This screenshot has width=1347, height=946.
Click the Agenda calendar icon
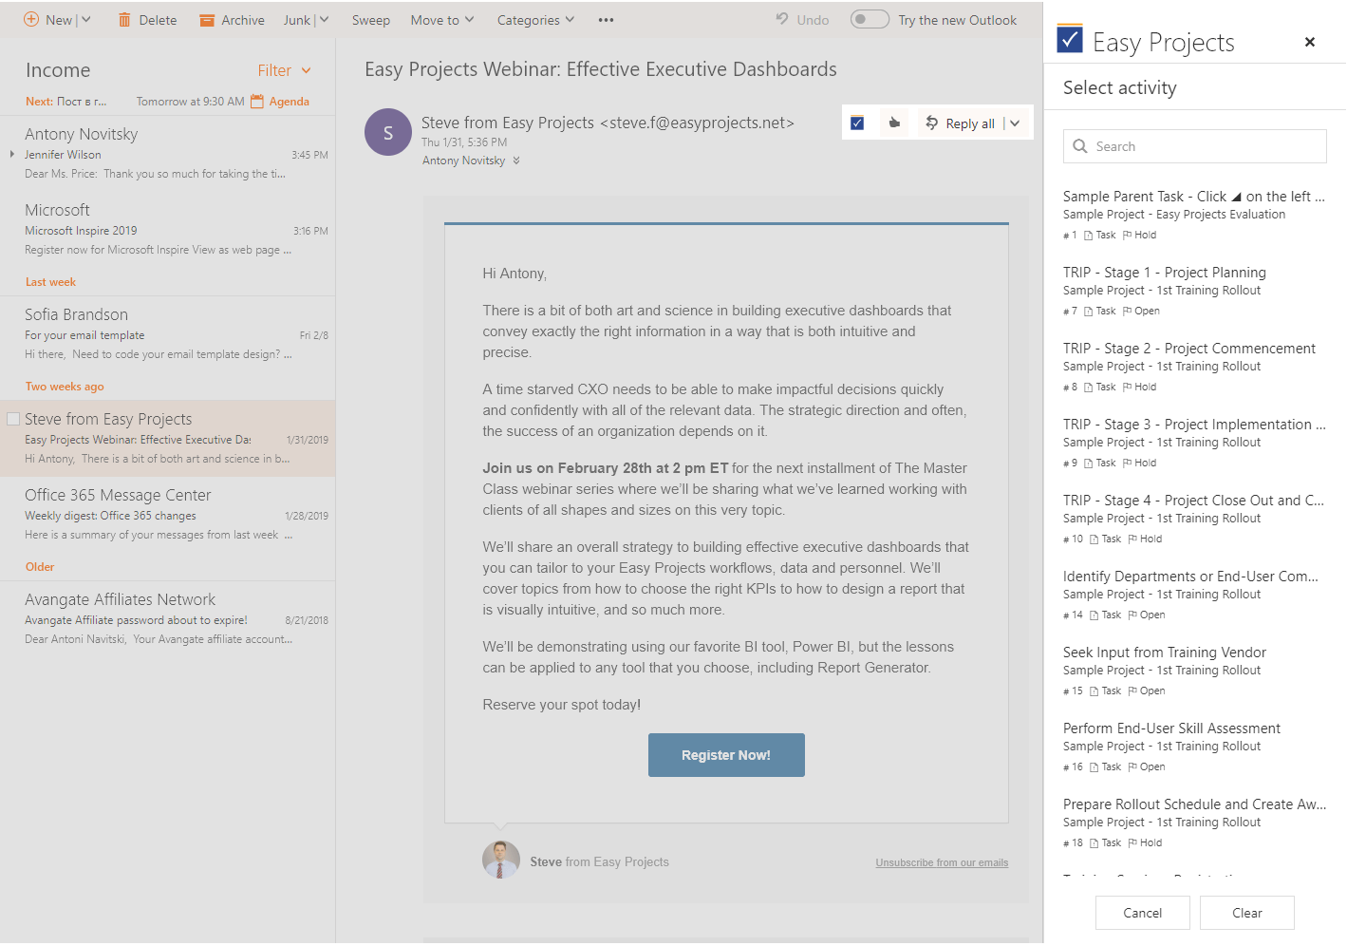(x=257, y=102)
